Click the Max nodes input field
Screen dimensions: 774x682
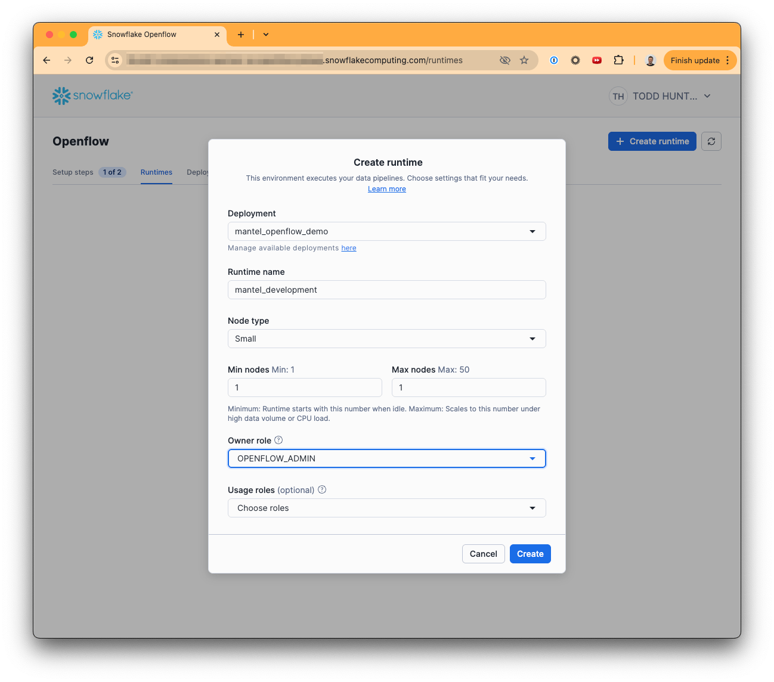click(x=469, y=387)
